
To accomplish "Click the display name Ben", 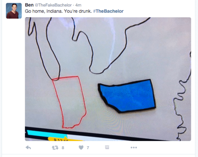I will coord(29,5).
